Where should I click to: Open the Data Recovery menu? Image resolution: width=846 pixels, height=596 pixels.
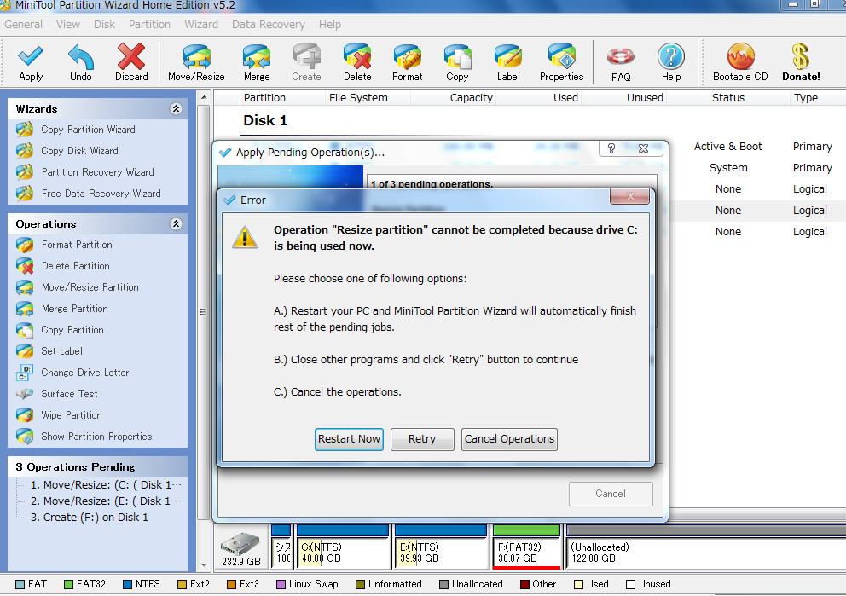[268, 24]
